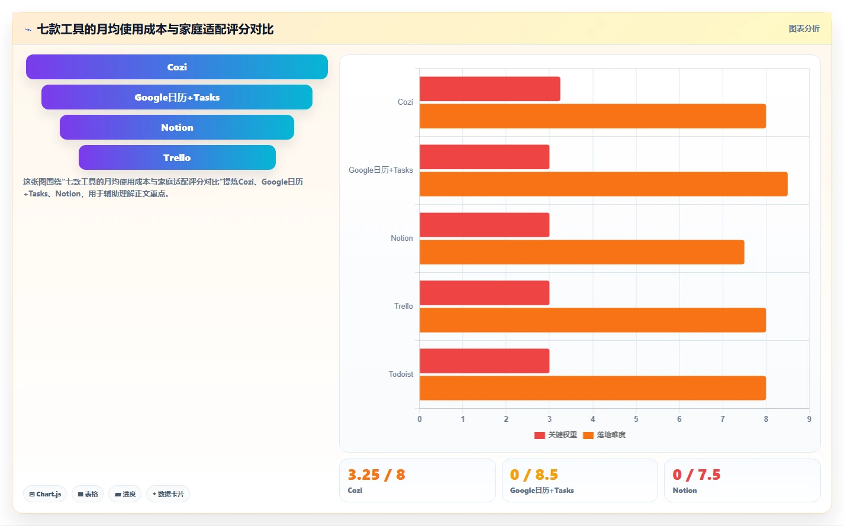Image resolution: width=844 pixels, height=526 pixels.
Task: Click the small icon before the chart title
Action: click(x=28, y=30)
